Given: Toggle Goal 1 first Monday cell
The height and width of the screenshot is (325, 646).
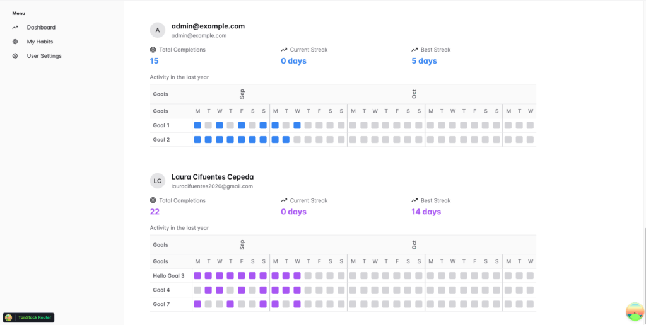Looking at the screenshot, I should click(197, 125).
